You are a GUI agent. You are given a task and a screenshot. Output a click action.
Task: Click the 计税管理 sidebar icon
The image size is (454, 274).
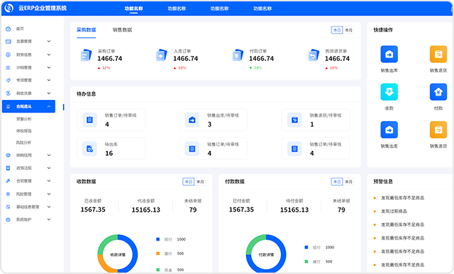pyautogui.click(x=8, y=68)
